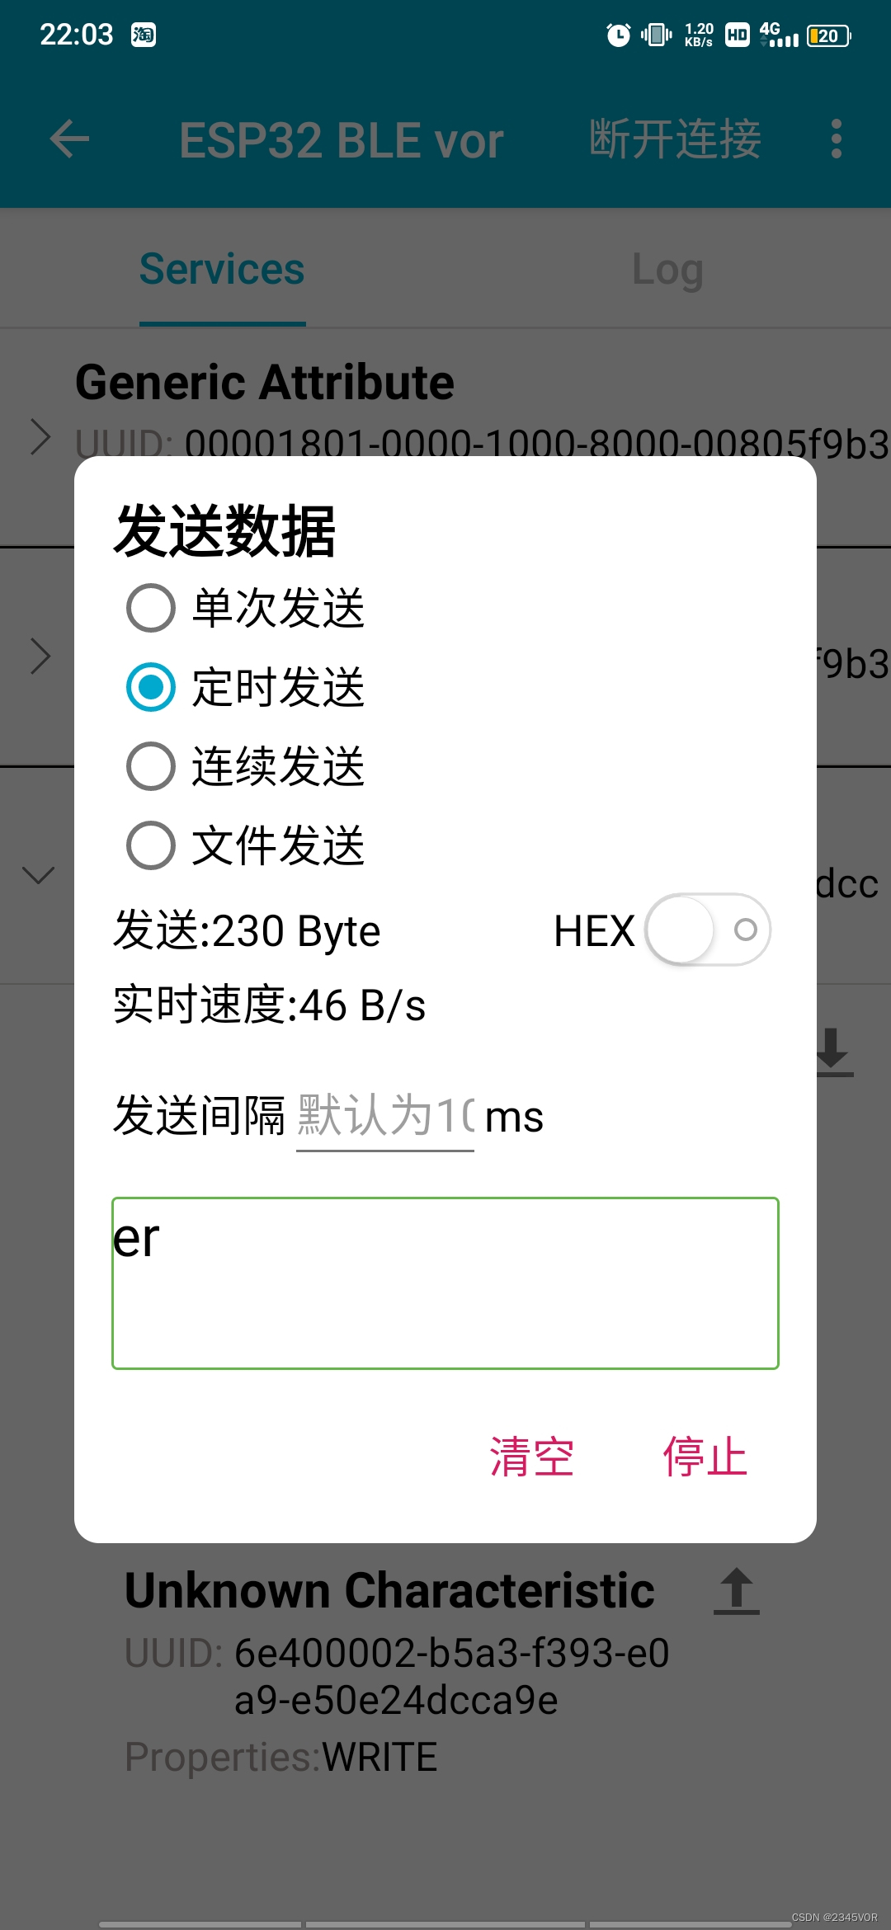This screenshot has width=891, height=1930.
Task: Tap the battery indicator icon
Action: (829, 35)
